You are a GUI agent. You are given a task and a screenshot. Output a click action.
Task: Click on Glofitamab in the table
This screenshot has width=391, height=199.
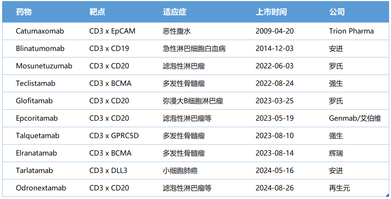(34, 101)
